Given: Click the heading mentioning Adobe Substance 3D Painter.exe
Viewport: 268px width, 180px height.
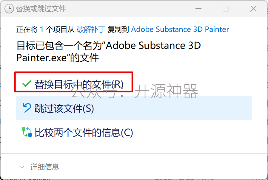Looking at the screenshot, I should click(109, 52).
